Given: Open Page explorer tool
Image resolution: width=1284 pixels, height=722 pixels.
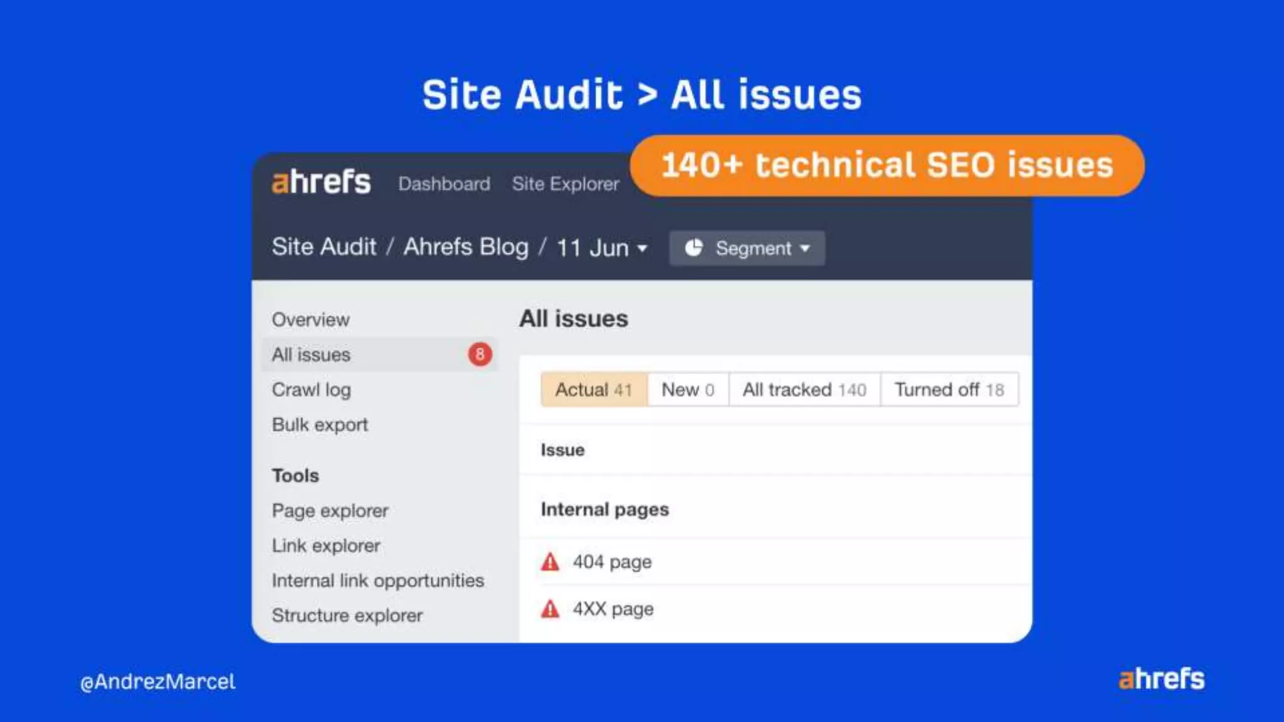Looking at the screenshot, I should [330, 511].
